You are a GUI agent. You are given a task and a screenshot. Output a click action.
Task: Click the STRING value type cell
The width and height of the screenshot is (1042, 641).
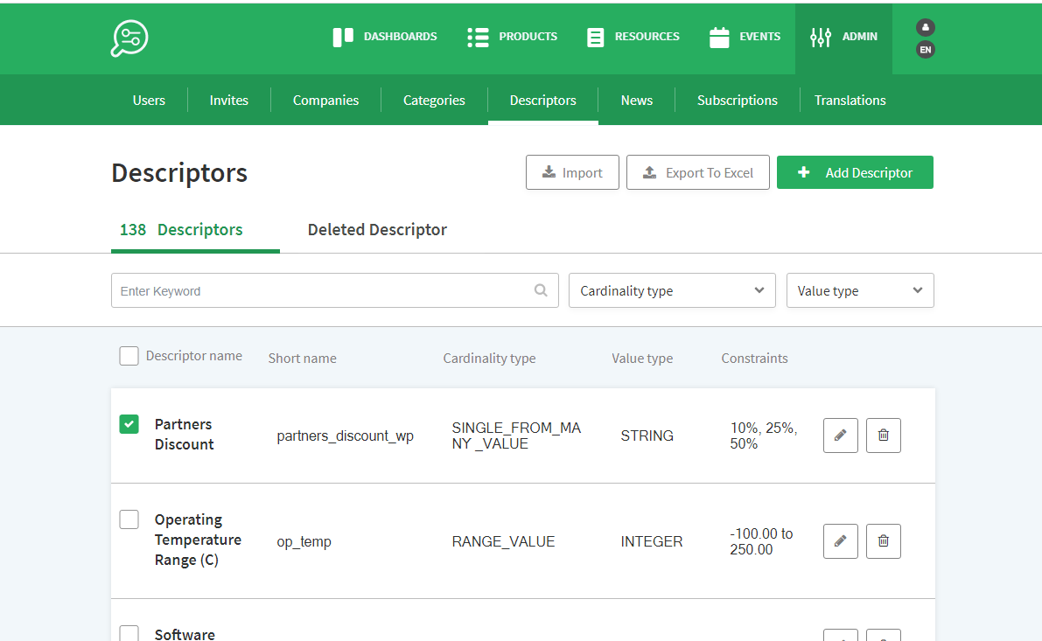click(x=647, y=435)
